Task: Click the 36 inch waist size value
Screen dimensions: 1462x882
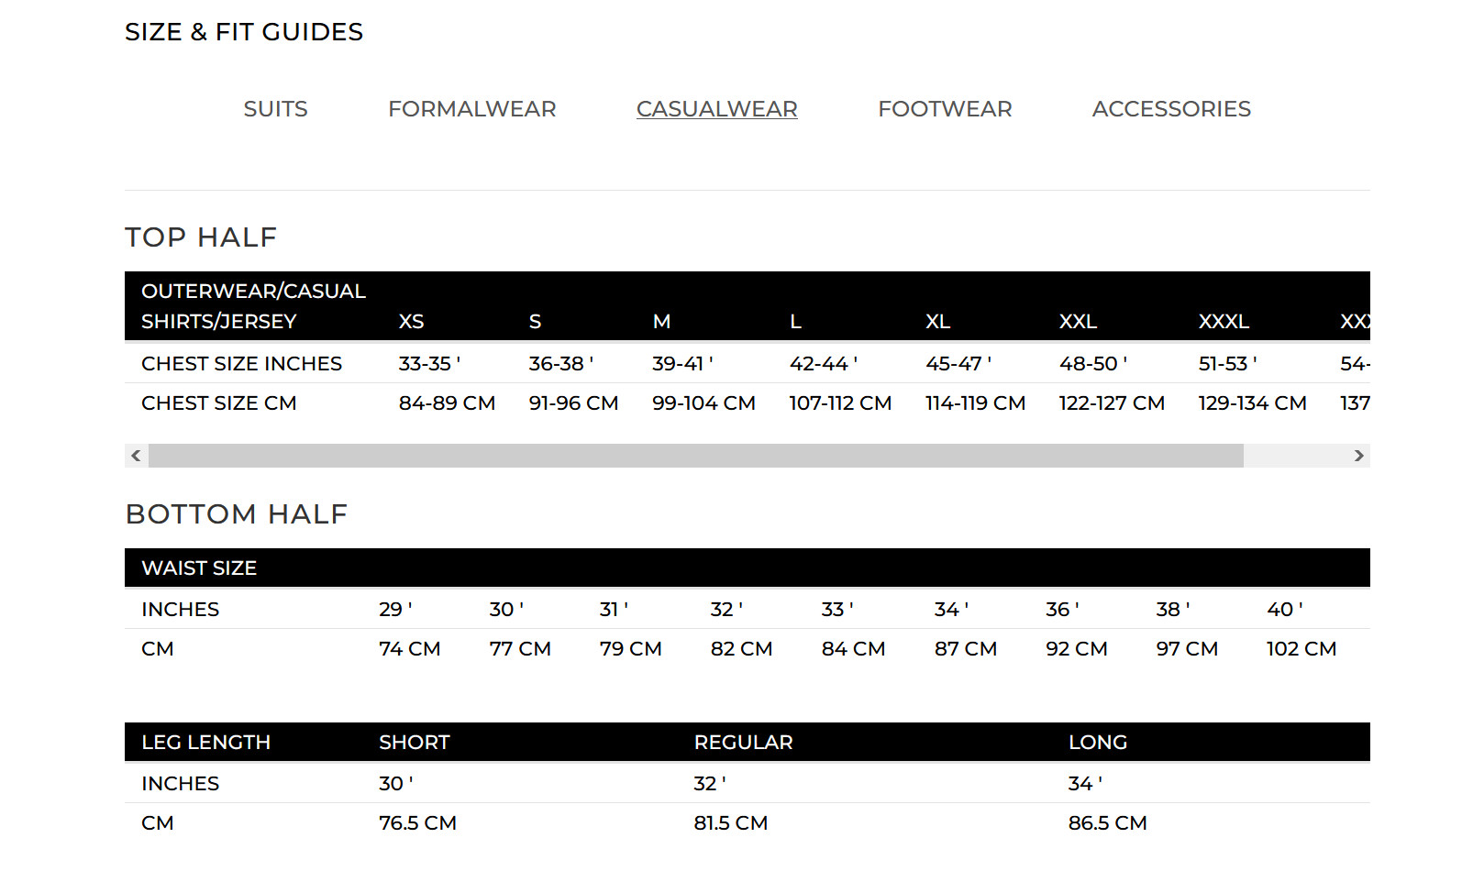Action: click(x=1061, y=610)
